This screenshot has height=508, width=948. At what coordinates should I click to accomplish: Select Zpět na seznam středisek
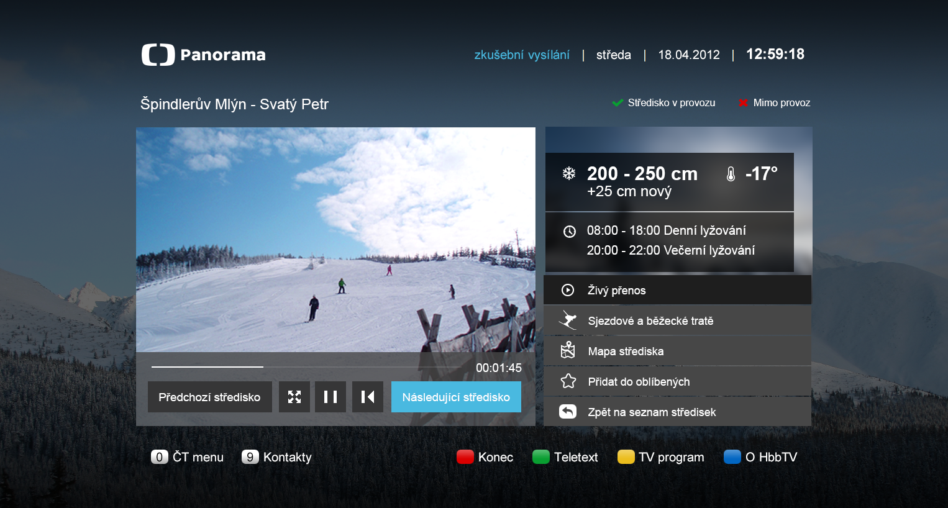[x=652, y=411]
